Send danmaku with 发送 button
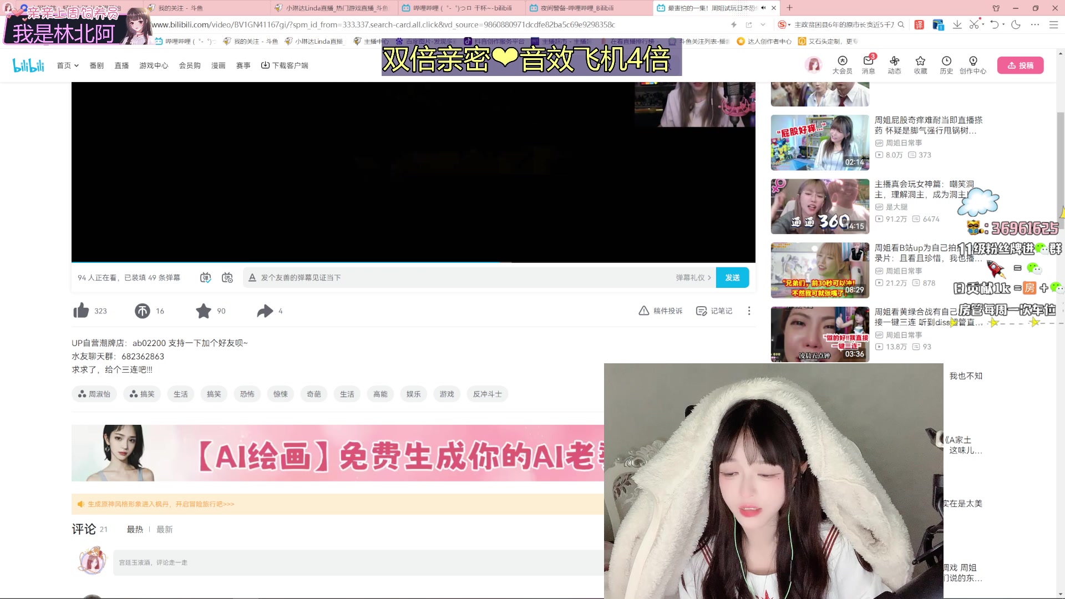Screen dimensions: 1065x599 tap(732, 277)
